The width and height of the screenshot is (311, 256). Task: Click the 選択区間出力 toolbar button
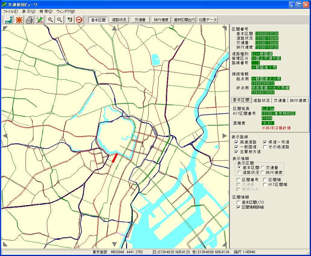185,20
